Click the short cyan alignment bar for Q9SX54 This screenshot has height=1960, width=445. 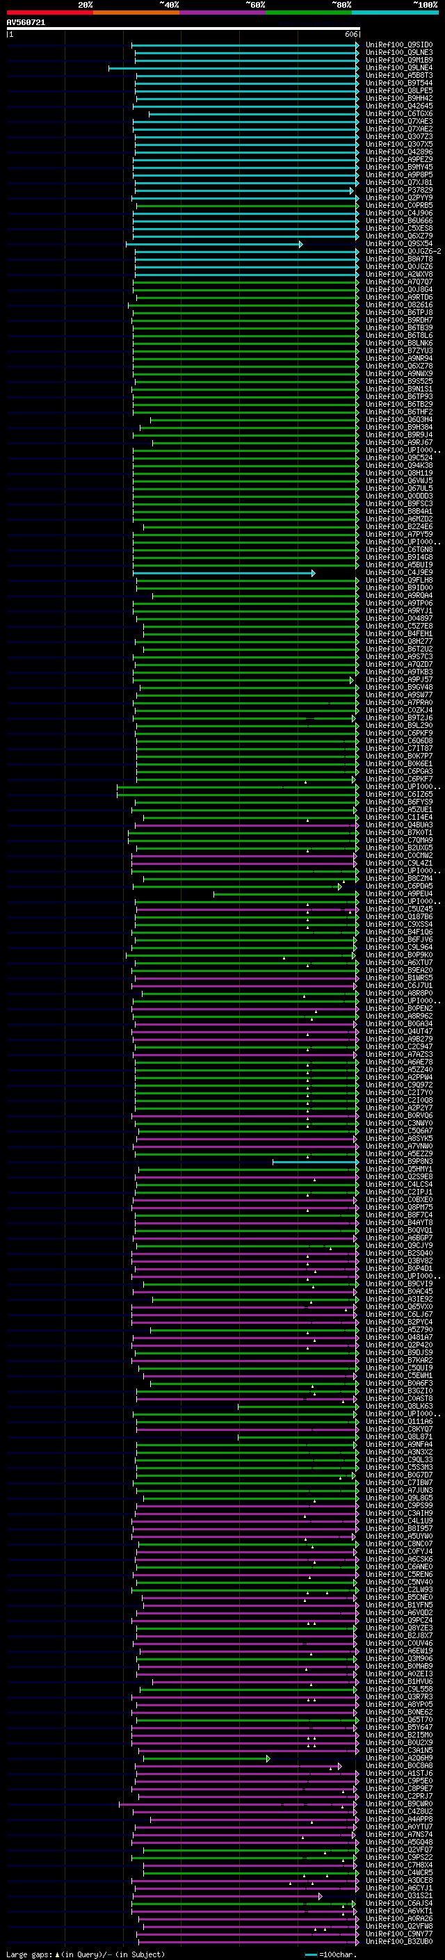pyautogui.click(x=213, y=244)
